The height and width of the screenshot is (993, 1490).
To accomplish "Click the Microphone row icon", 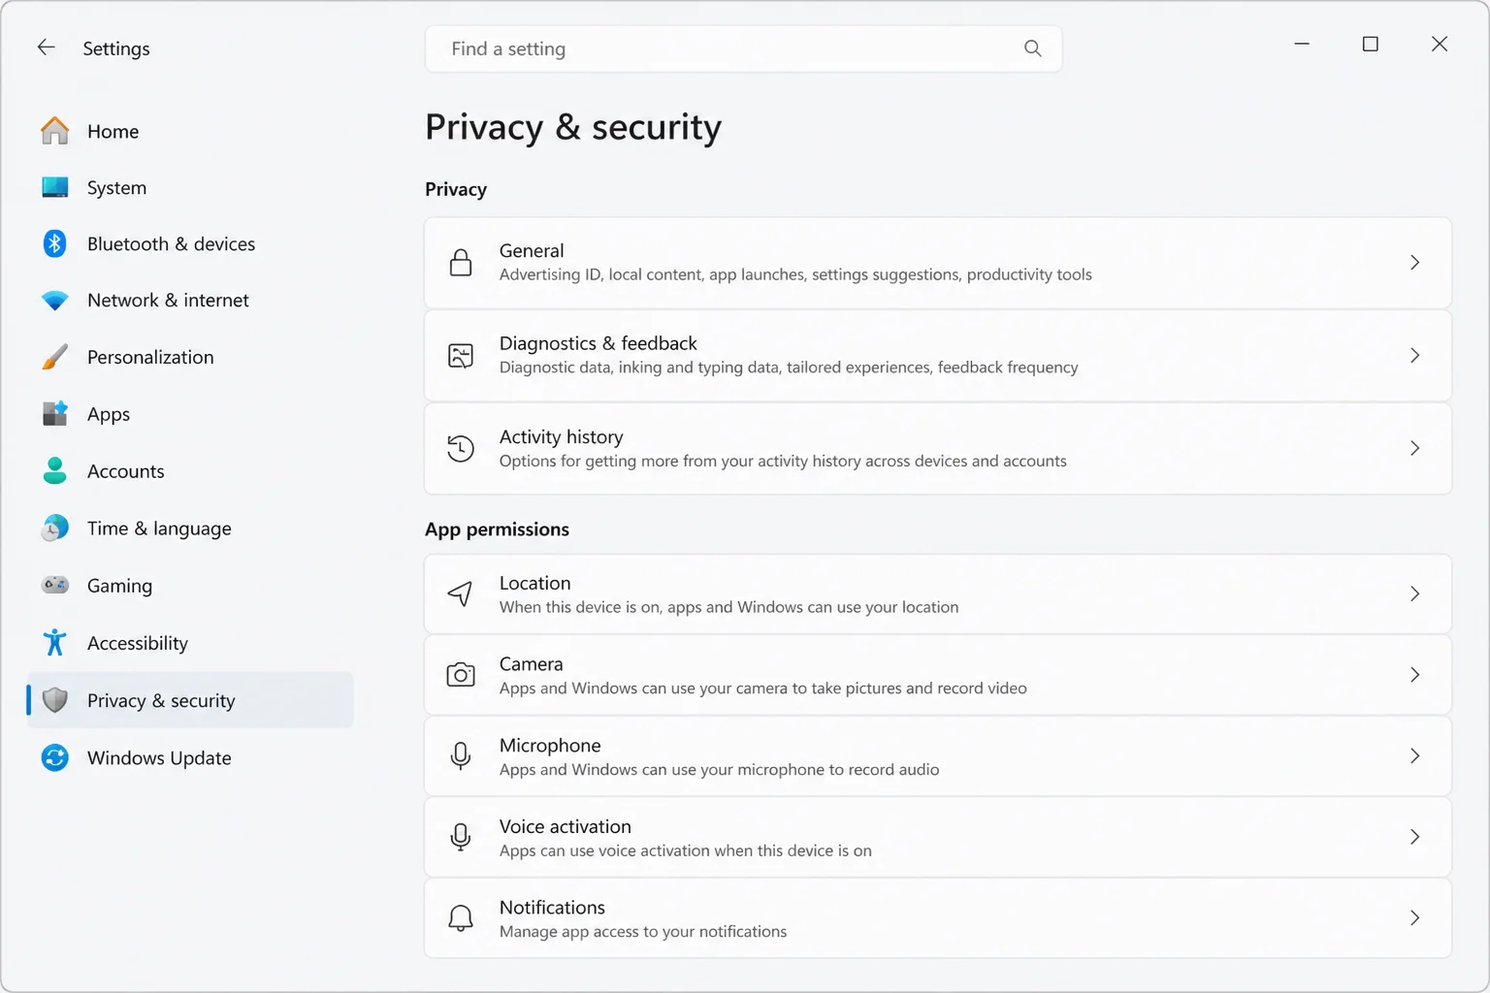I will click(461, 756).
